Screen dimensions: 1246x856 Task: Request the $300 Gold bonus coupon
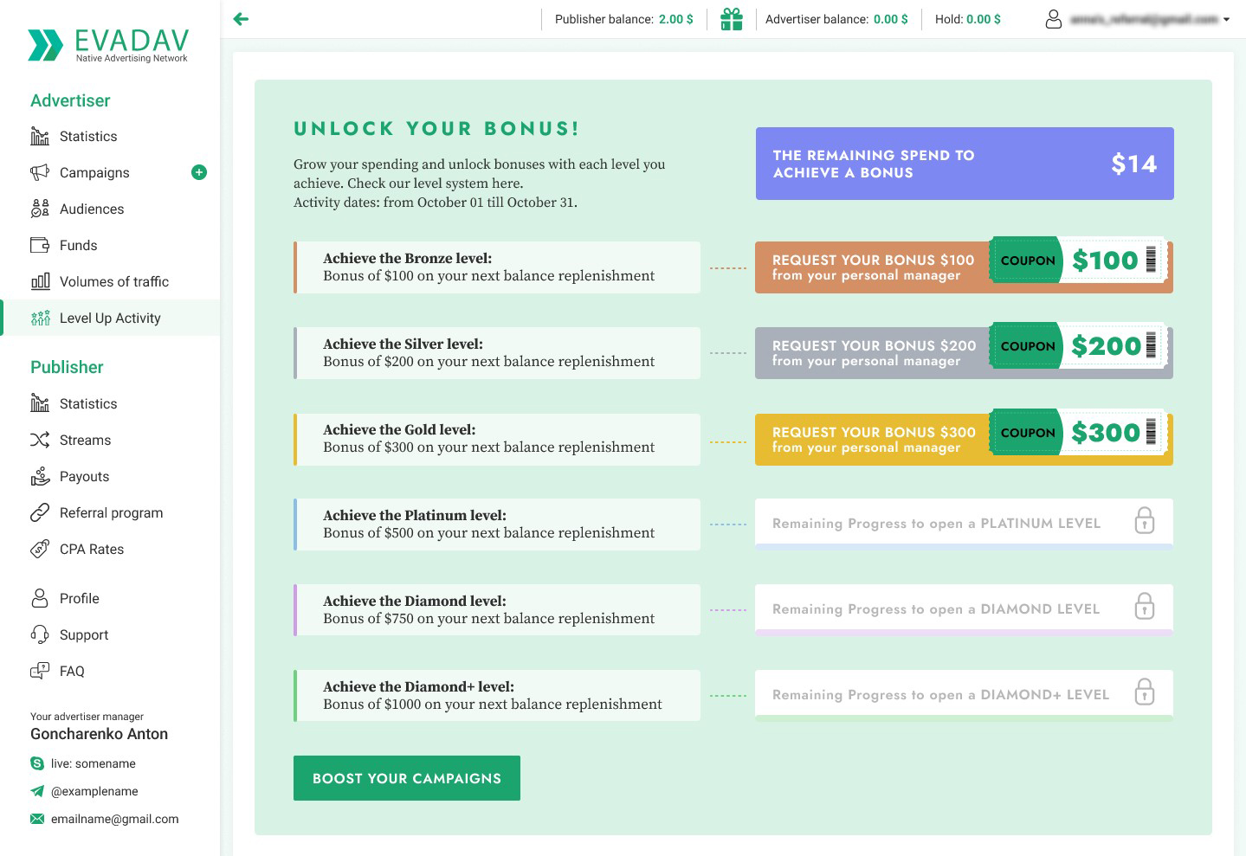[963, 440]
